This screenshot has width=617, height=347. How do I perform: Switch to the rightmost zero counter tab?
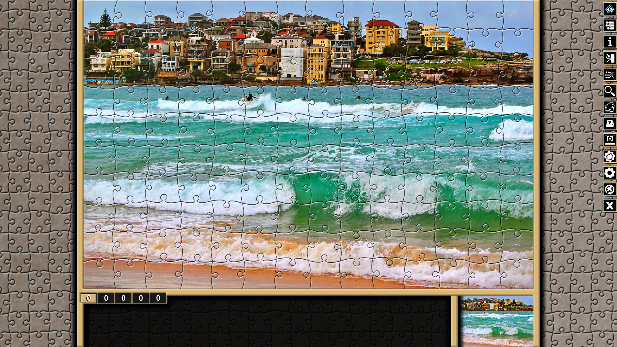[x=157, y=298]
